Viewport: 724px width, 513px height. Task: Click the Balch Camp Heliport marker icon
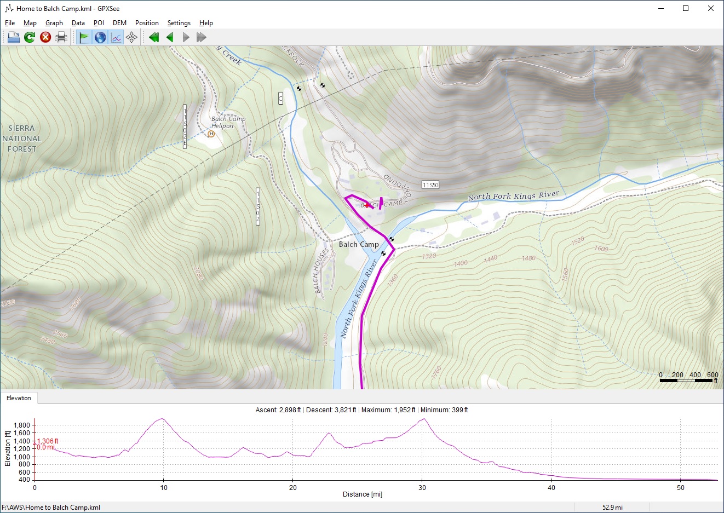[211, 134]
